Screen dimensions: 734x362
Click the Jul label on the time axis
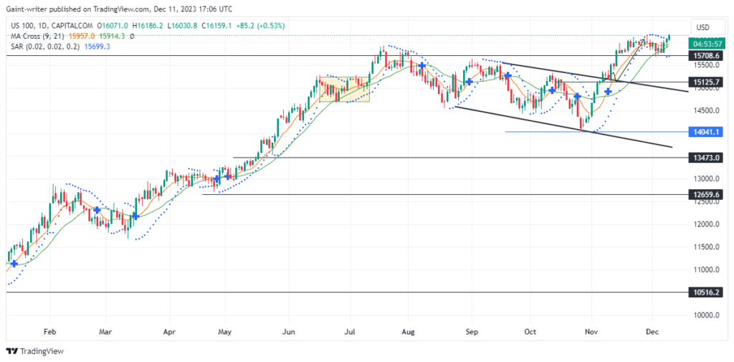349,332
